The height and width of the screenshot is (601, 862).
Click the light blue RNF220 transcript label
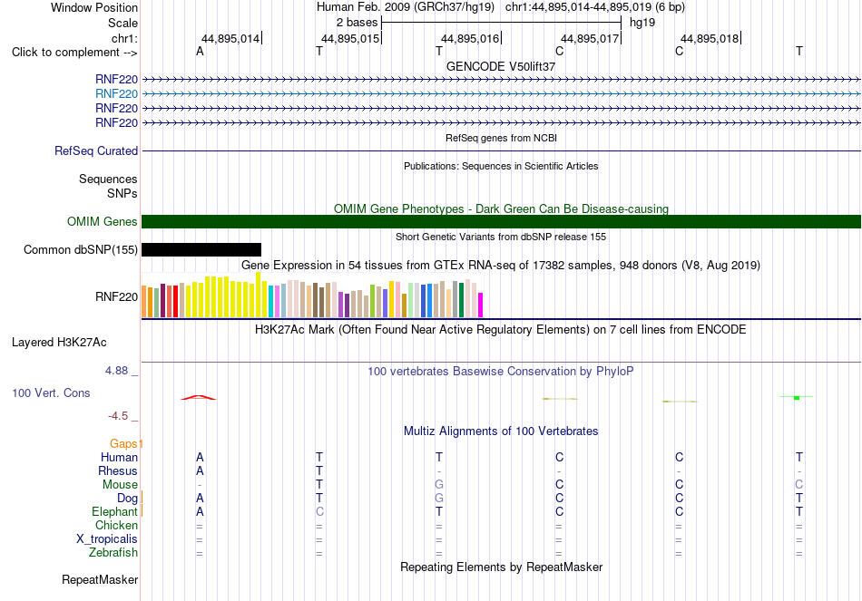pos(116,94)
